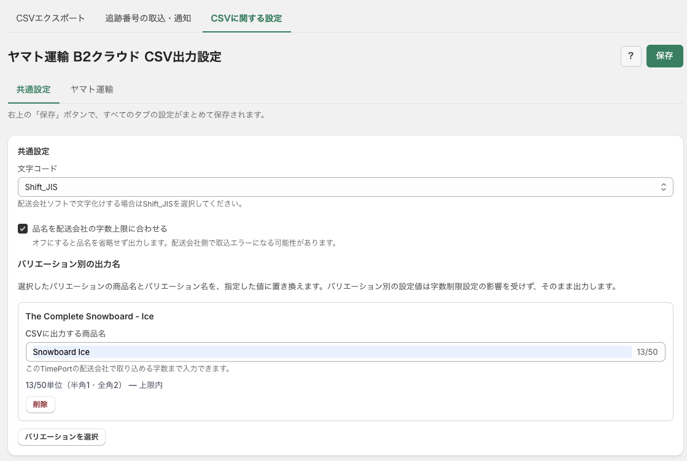The image size is (687, 461).
Task: Click the question mark help button
Action: click(631, 56)
